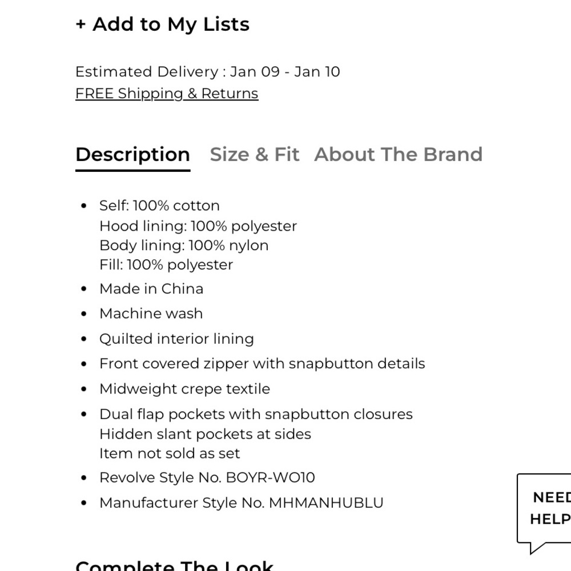Select the Description tab

pyautogui.click(x=133, y=154)
